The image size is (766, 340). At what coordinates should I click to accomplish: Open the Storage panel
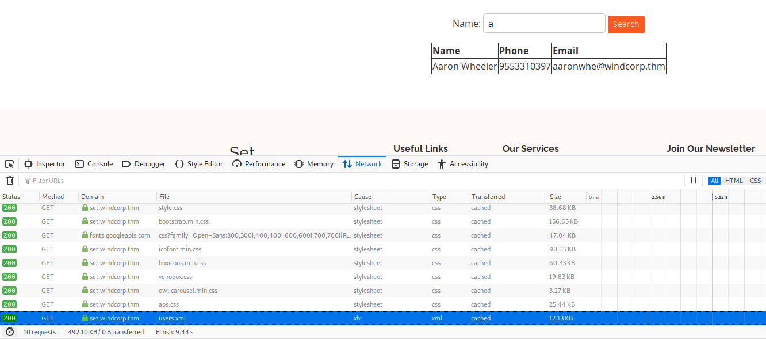pos(409,164)
